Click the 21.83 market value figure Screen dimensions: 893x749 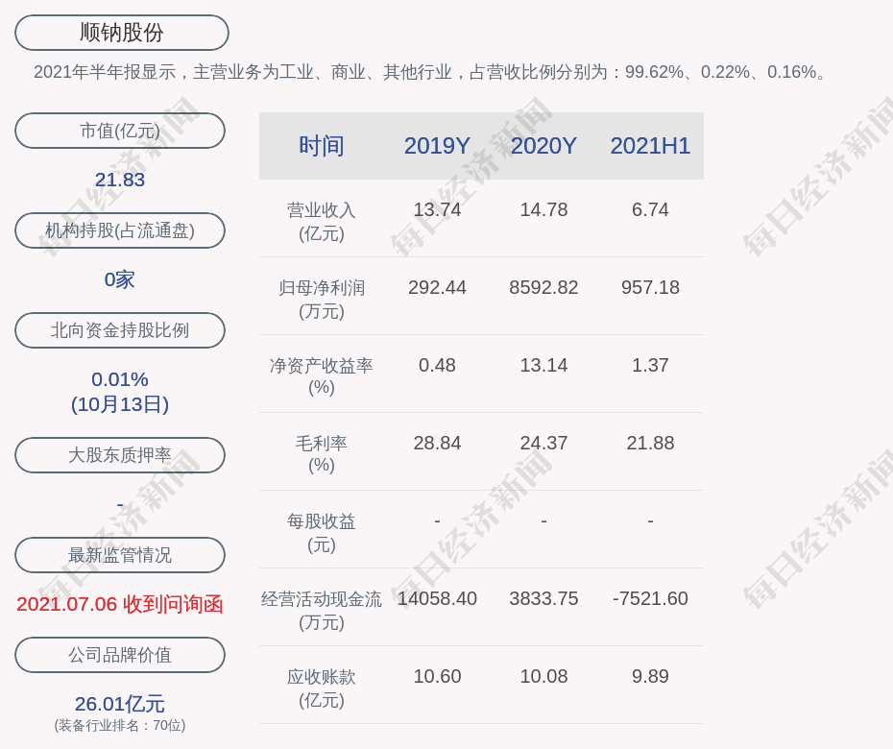point(120,180)
